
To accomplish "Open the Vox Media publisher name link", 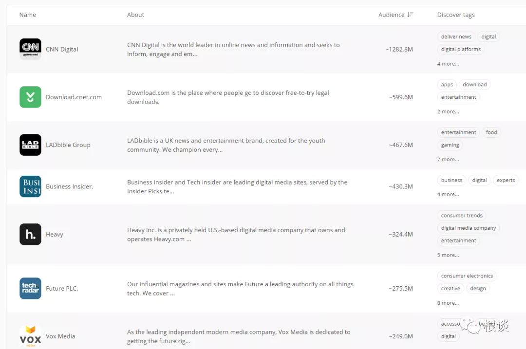I will click(x=60, y=336).
